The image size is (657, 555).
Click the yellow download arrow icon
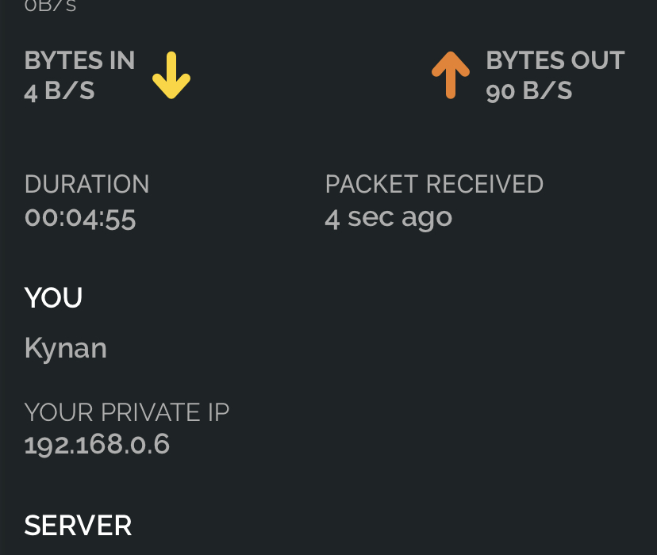point(171,75)
